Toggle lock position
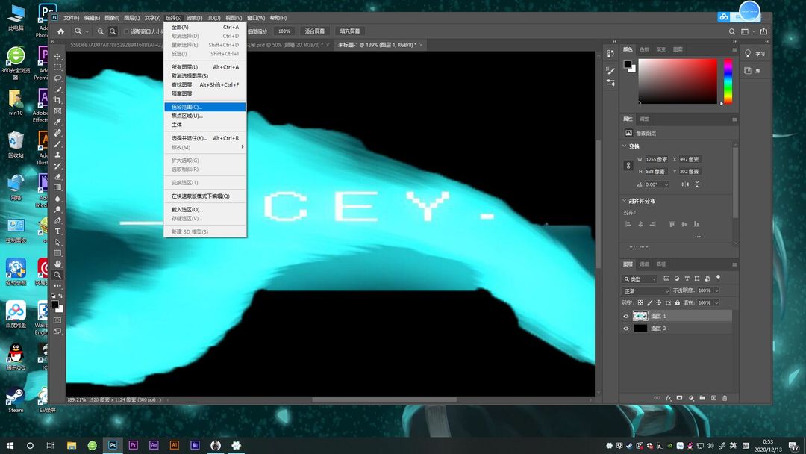The image size is (806, 454). pos(659,303)
